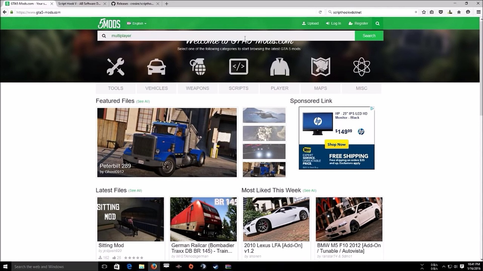This screenshot has height=271, width=483.
Task: Select the jet aircraft featured thumbnail
Action: tap(264, 115)
